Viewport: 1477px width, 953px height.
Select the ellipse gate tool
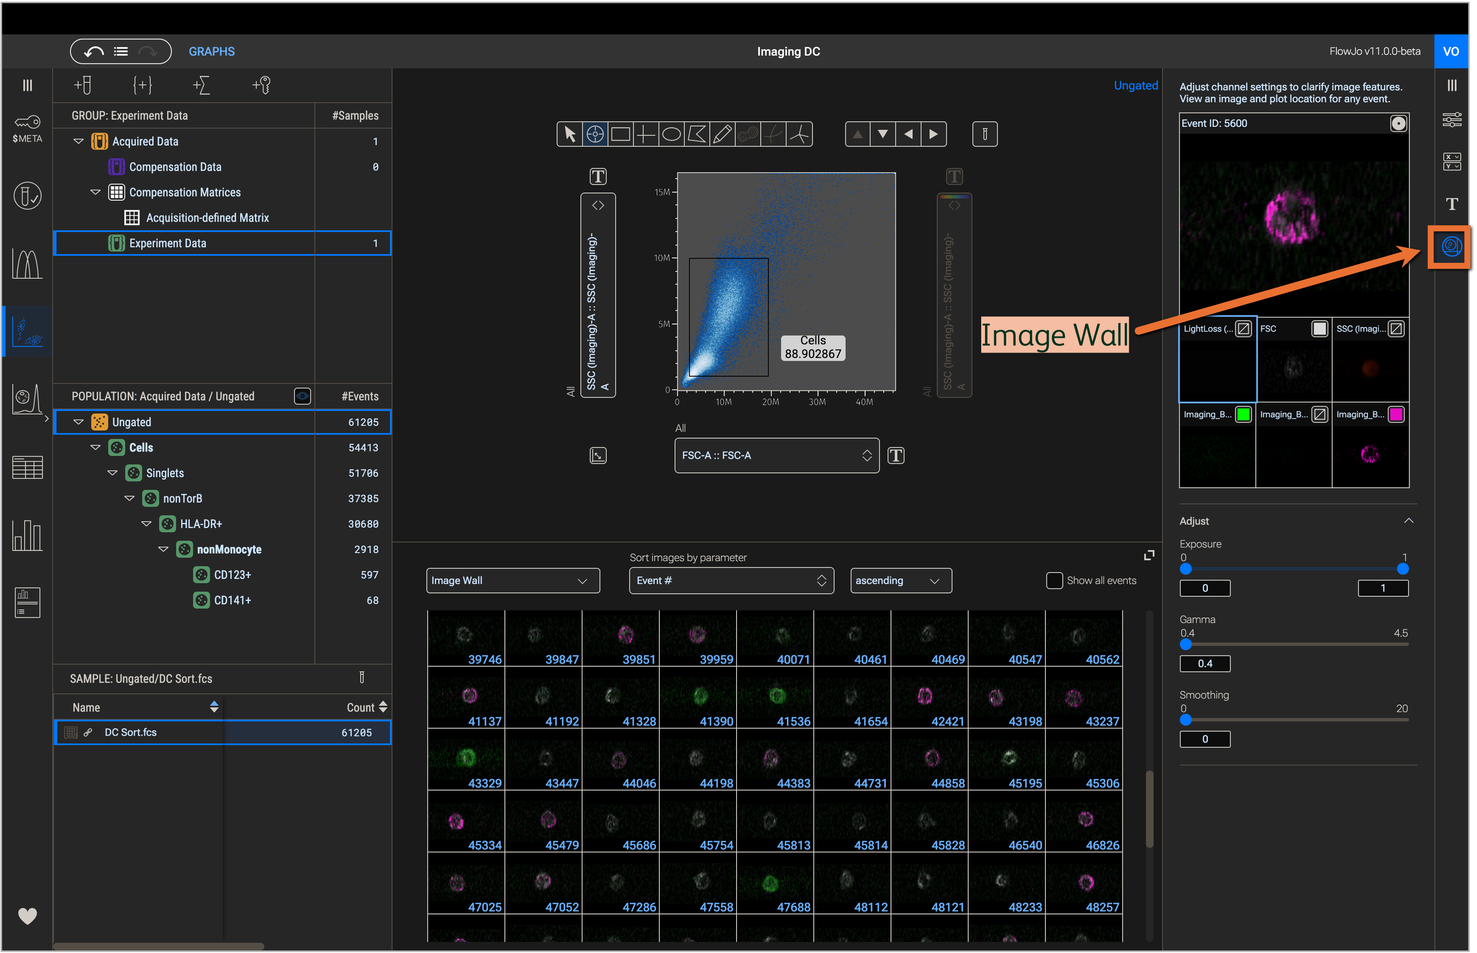(x=671, y=134)
